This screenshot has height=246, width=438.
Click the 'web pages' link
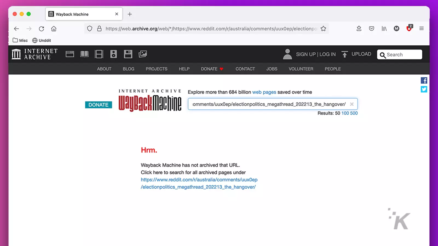[x=264, y=92]
